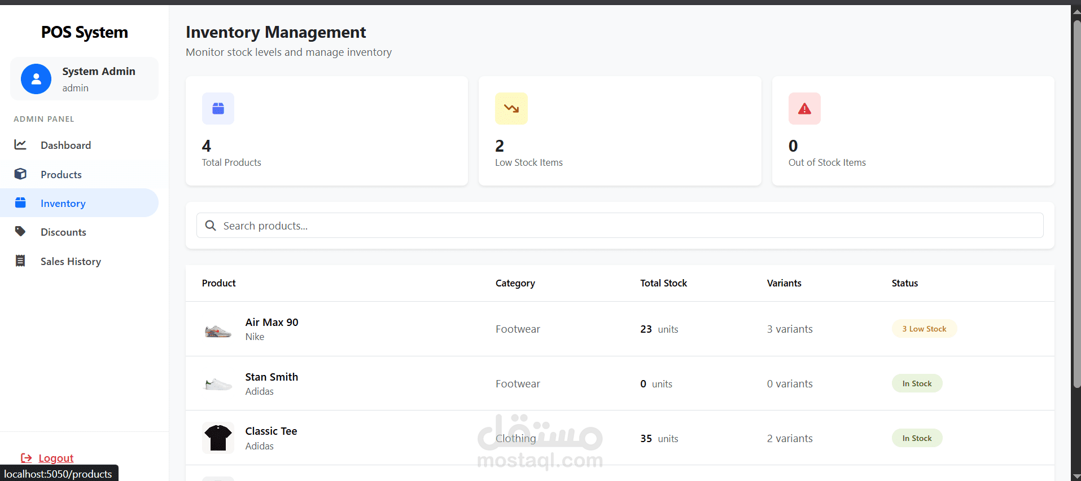
Task: Click the Products cube icon in sidebar
Action: [20, 174]
